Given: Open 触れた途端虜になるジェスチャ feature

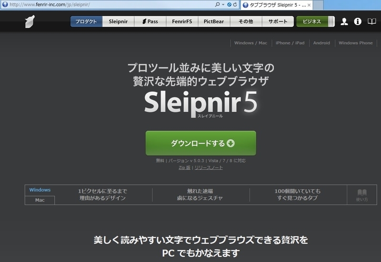Looking at the screenshot, I should pos(200,195).
